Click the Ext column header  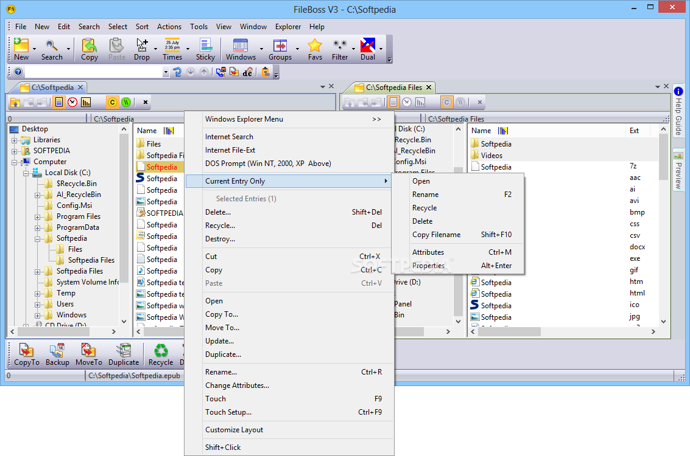pos(634,131)
